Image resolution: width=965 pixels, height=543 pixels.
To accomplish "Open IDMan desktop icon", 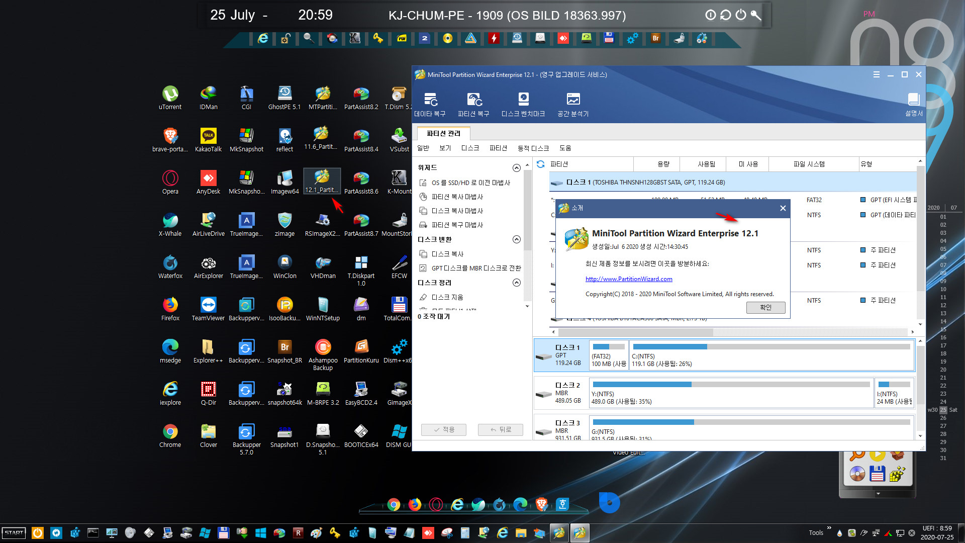I will [209, 98].
